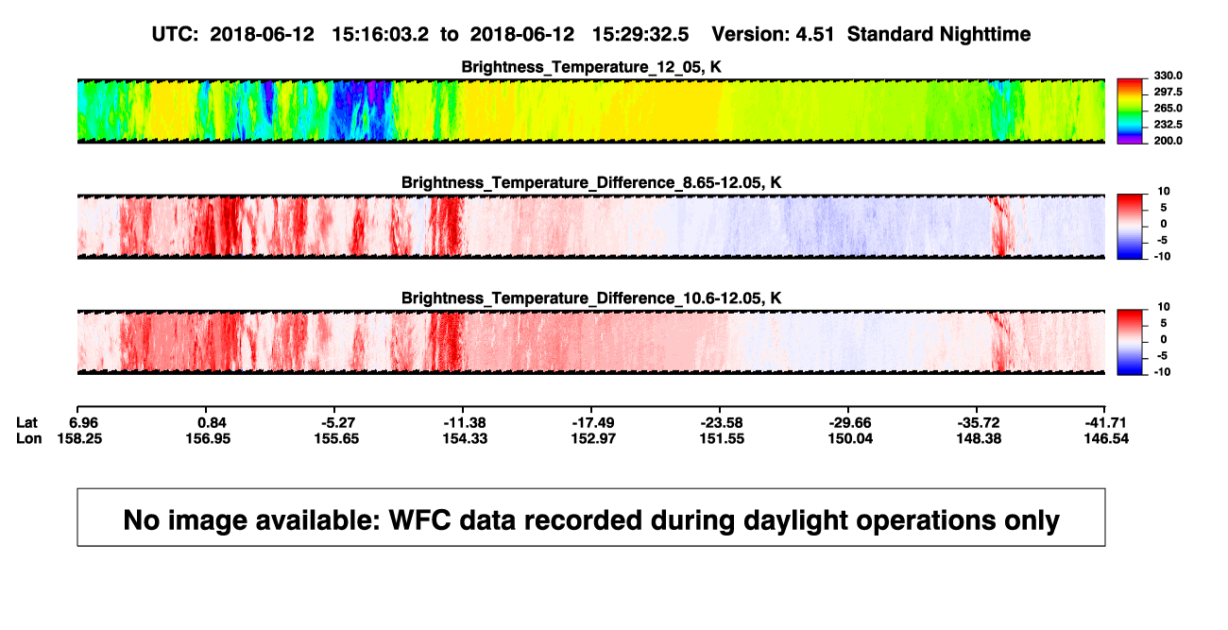
Task: Click the UTC time range title text
Action: click(x=590, y=34)
